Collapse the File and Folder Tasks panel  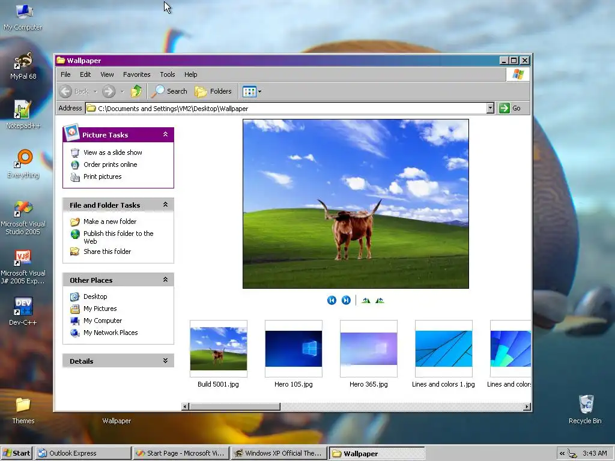click(166, 205)
